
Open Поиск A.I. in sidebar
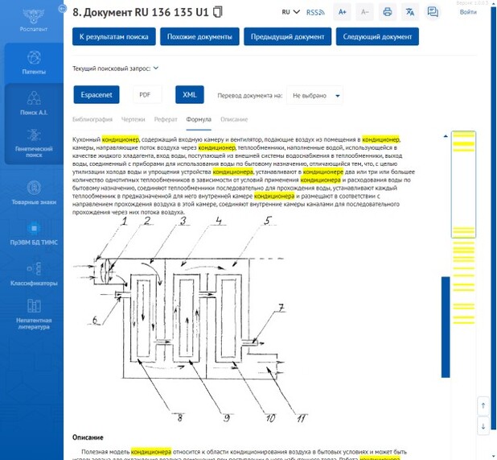34,103
